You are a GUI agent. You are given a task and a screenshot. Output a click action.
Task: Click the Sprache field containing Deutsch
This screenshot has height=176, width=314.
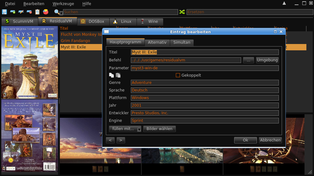[205, 90]
